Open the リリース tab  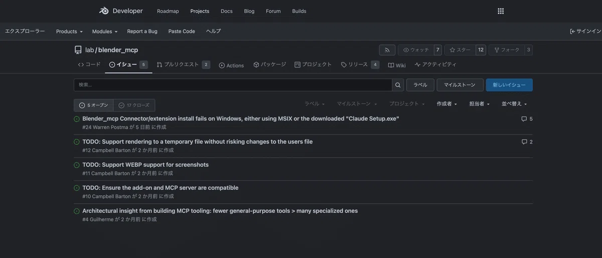point(360,64)
